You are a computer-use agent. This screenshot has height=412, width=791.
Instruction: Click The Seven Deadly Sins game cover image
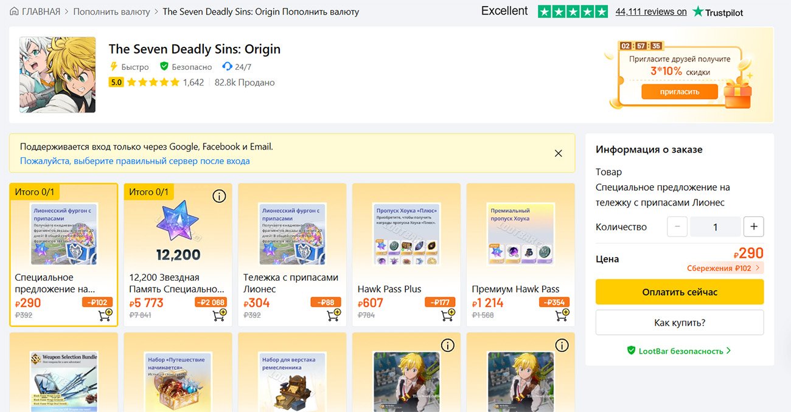[57, 75]
